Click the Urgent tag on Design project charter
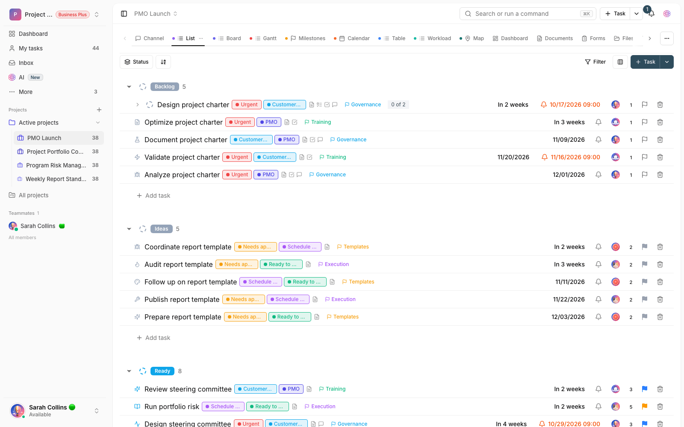684x427 pixels. [246, 105]
